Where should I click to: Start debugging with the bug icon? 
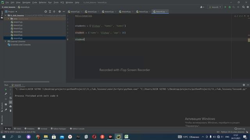coord(230,7)
